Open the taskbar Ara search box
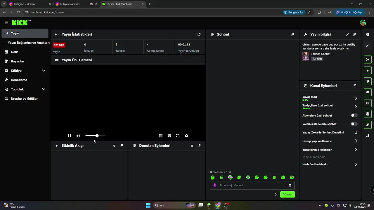Image resolution: width=374 pixels, height=210 pixels. (174, 205)
